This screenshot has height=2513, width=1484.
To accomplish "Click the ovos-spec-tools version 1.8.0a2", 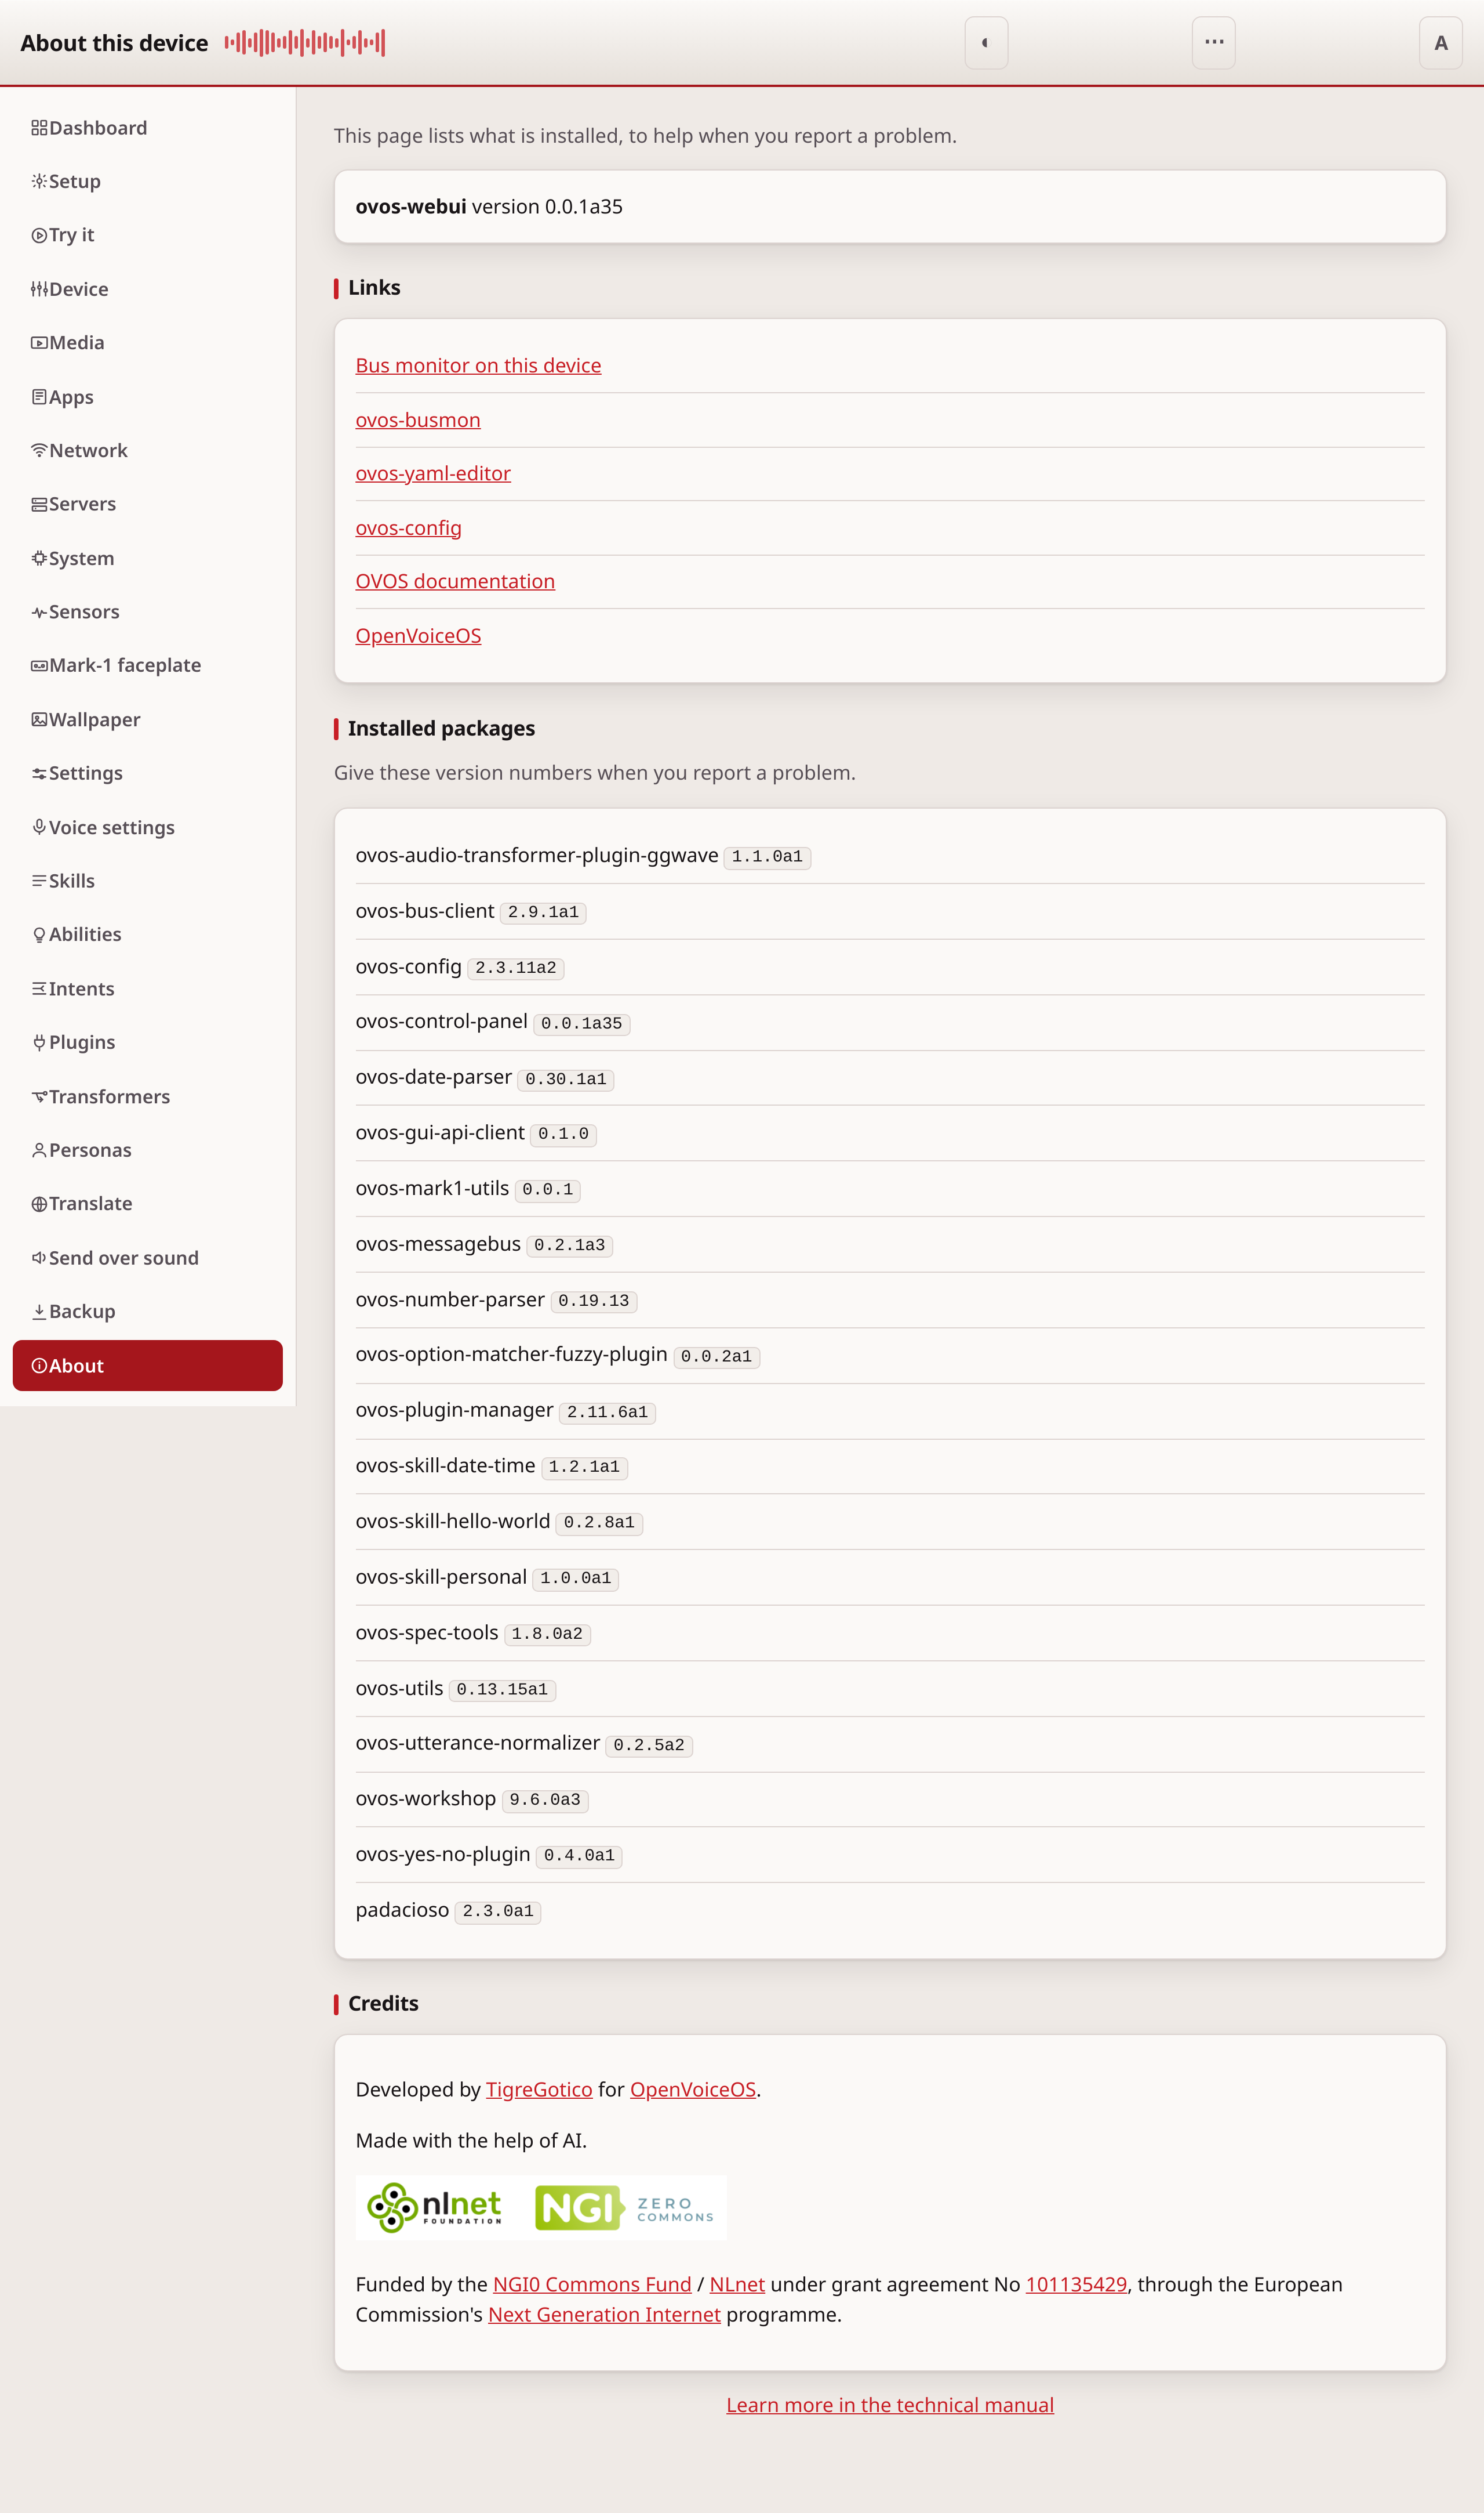I will (x=547, y=1635).
